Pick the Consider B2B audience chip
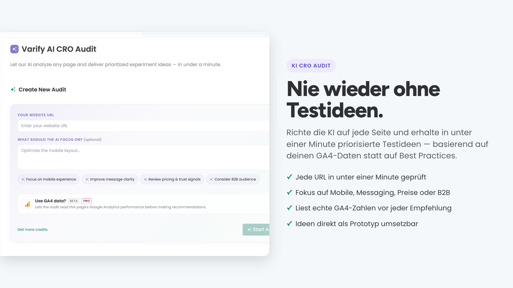The image size is (513, 288). tap(233, 179)
